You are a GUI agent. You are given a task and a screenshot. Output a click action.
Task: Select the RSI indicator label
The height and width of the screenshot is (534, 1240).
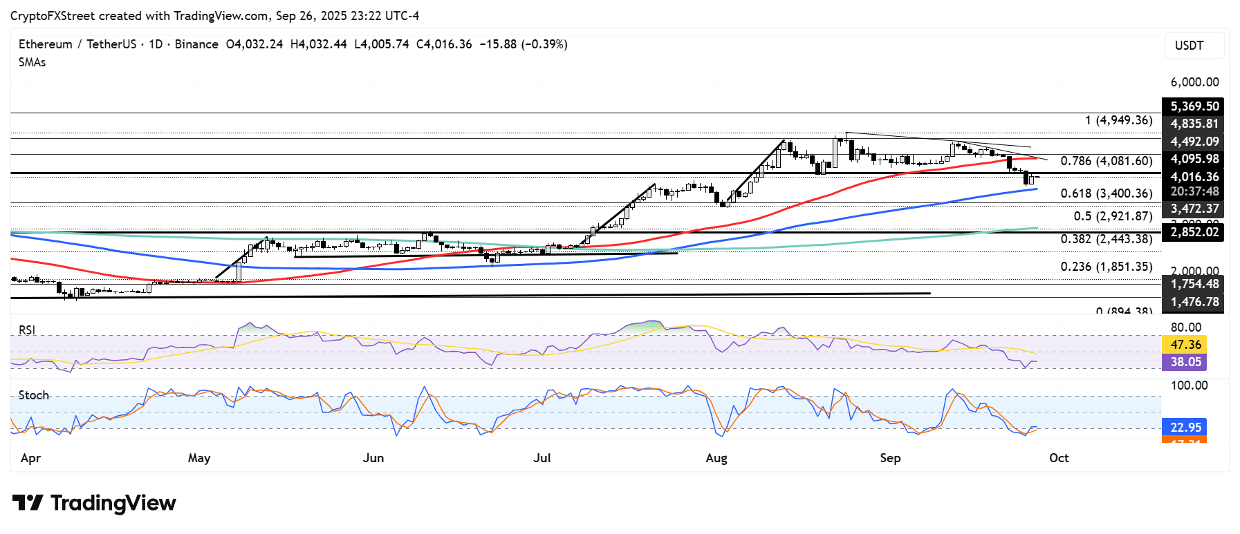click(x=27, y=330)
